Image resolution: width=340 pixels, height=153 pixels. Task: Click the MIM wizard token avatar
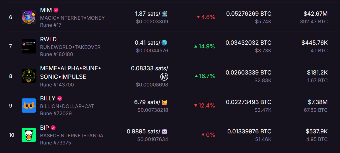pyautogui.click(x=29, y=17)
